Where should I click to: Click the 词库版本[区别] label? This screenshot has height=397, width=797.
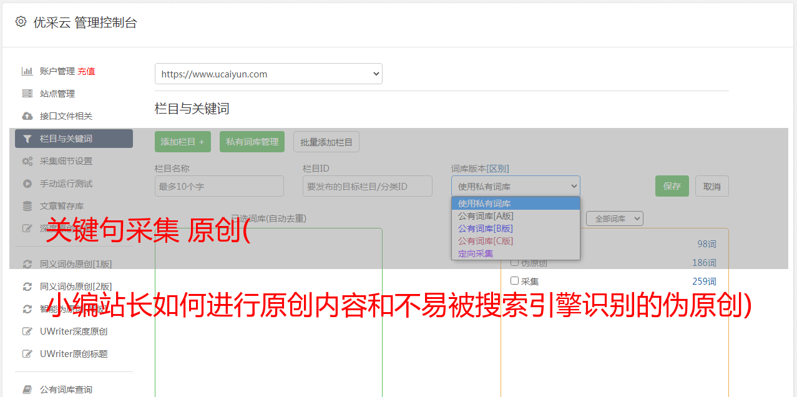[480, 169]
